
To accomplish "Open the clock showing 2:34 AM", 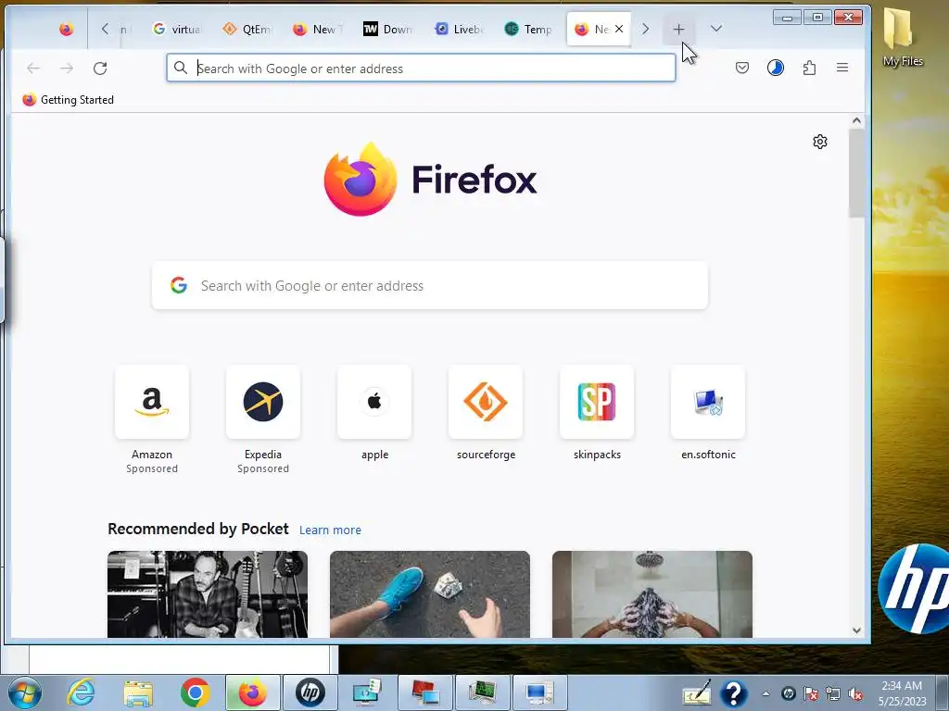I will [902, 693].
